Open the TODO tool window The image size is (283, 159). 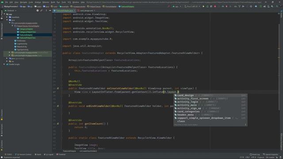(x=8, y=155)
